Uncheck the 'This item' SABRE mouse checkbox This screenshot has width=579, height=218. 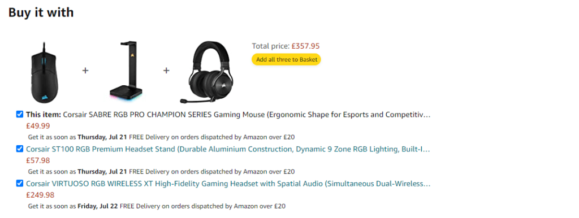pyautogui.click(x=20, y=114)
